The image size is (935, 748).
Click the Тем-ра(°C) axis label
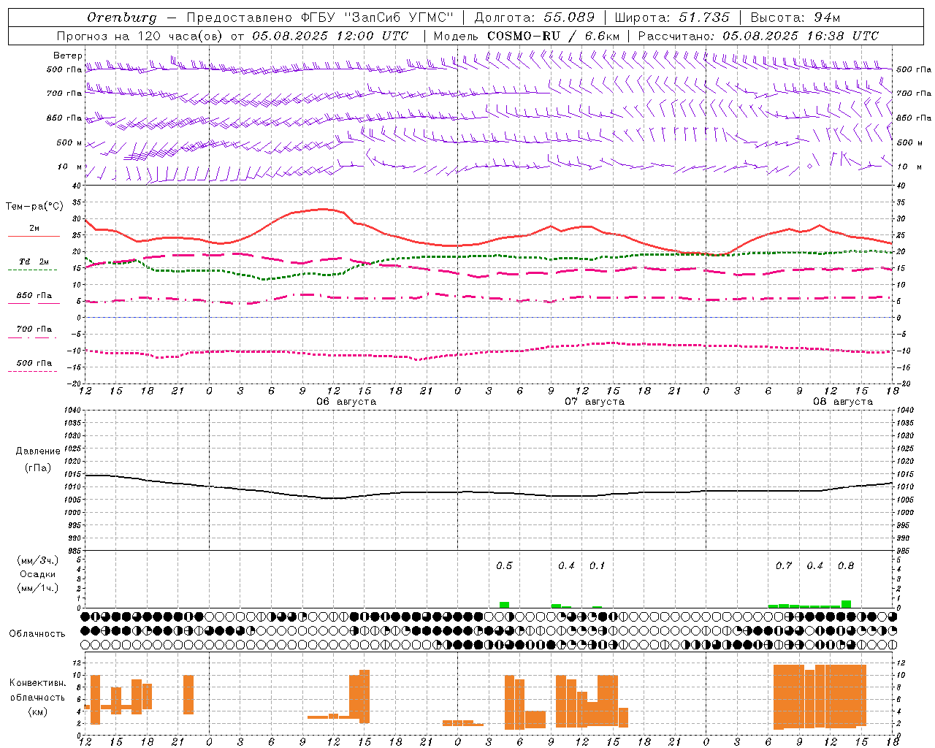(34, 207)
